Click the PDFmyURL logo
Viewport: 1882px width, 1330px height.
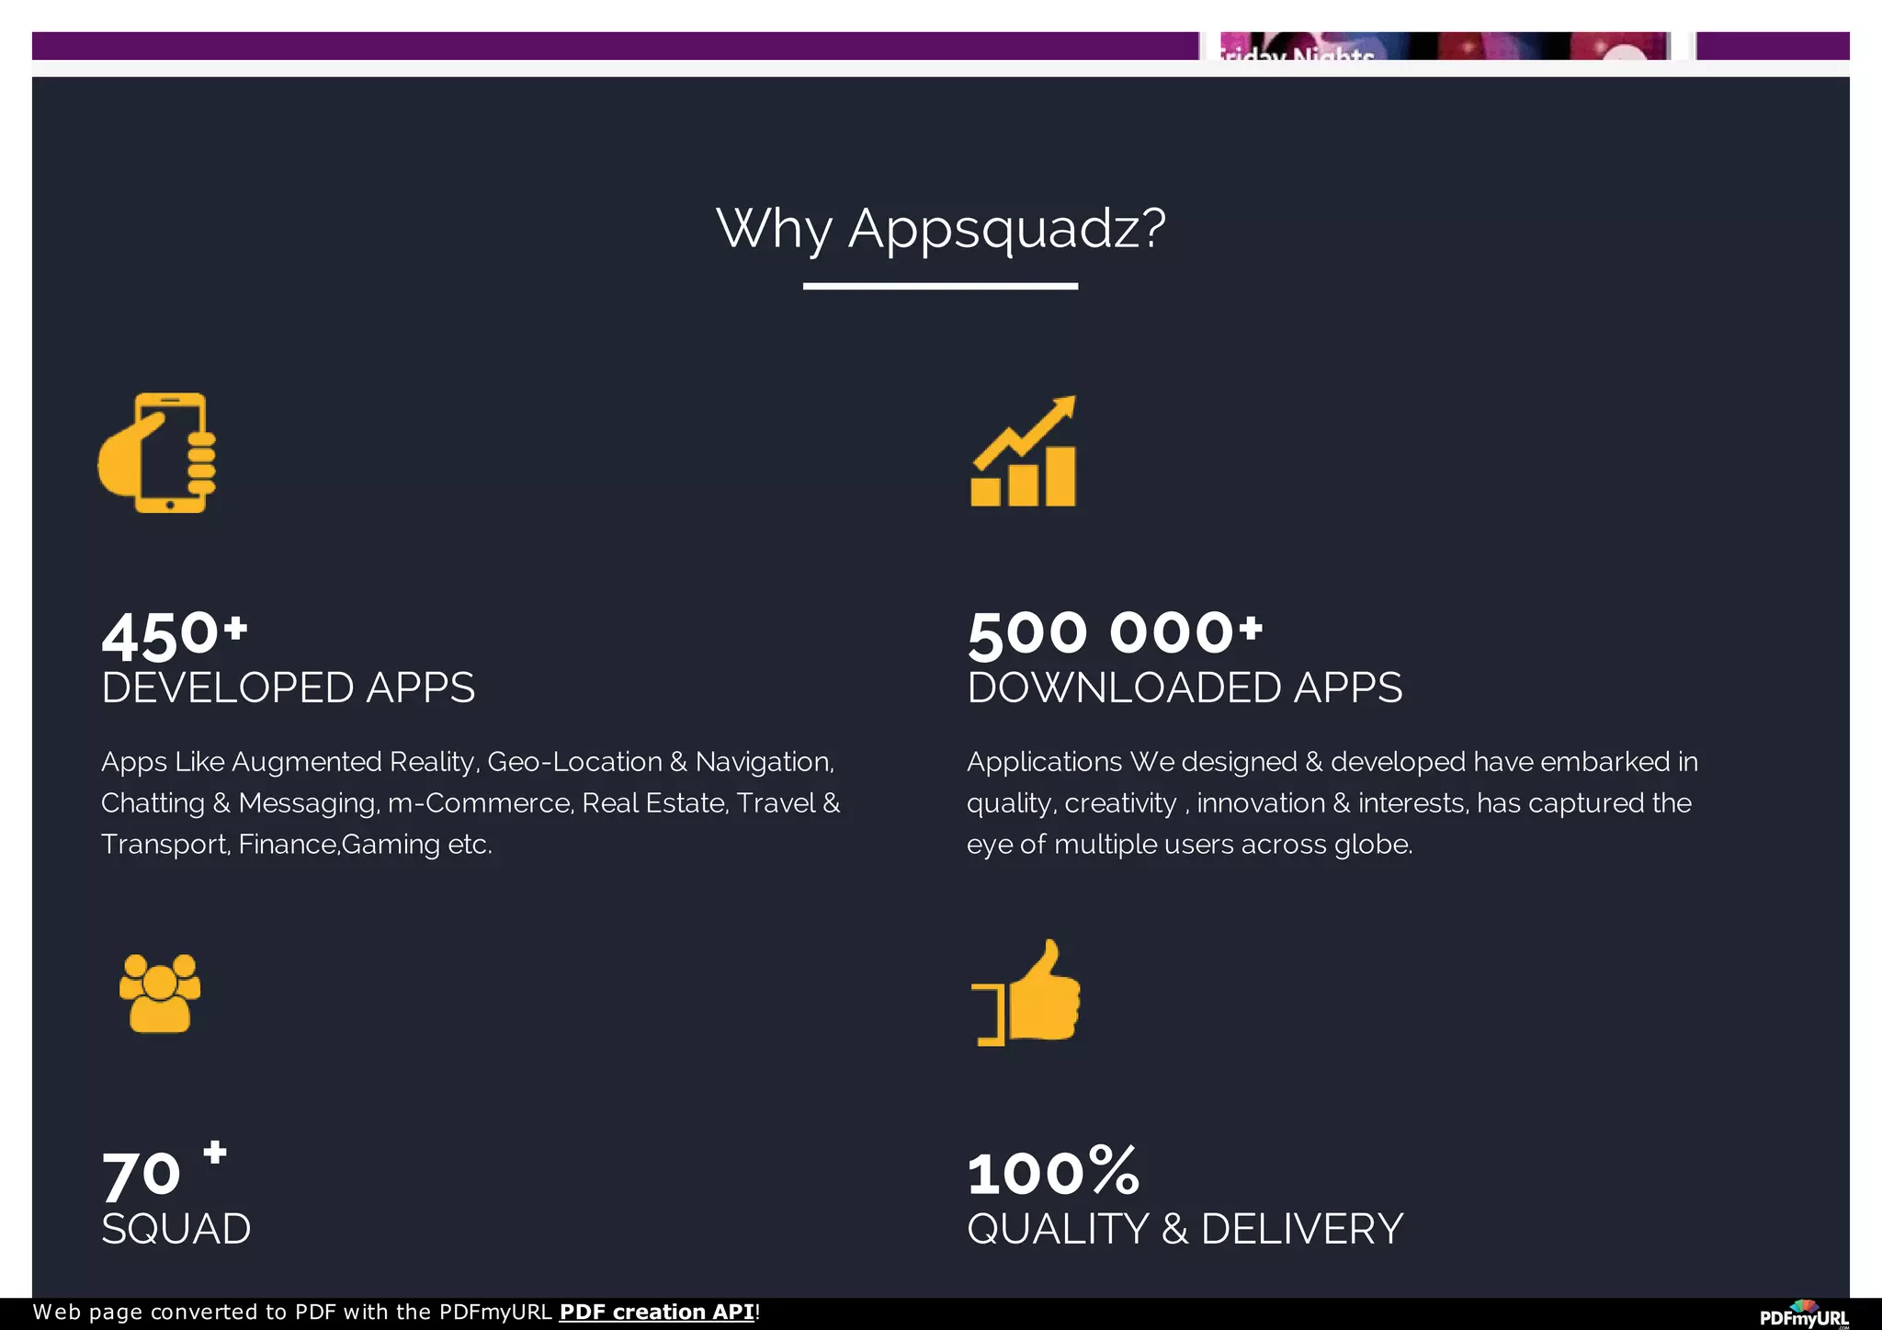pyautogui.click(x=1804, y=1314)
